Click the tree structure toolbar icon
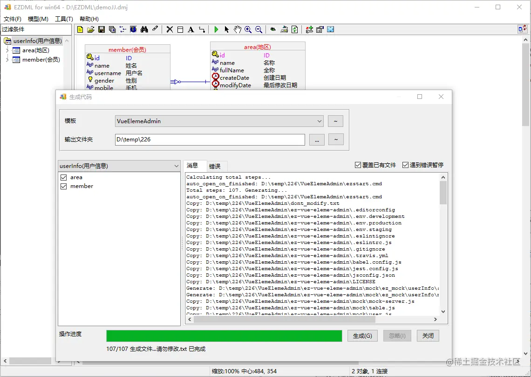531x377 pixels. point(123,29)
